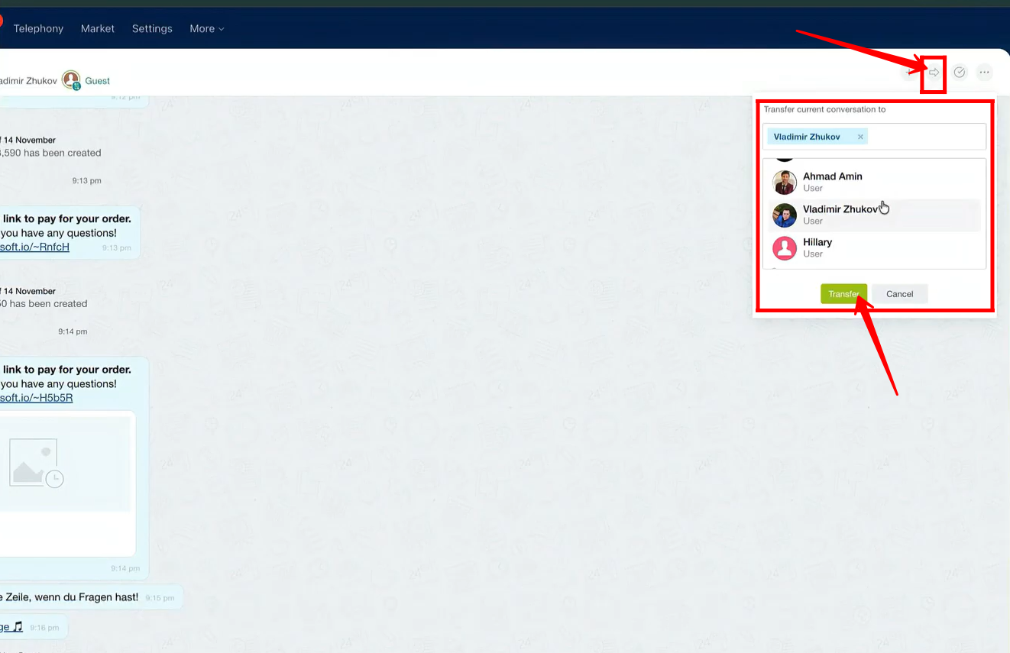1010x653 pixels.
Task: Click Vladimir Zhukov's avatar in the list
Action: (785, 215)
